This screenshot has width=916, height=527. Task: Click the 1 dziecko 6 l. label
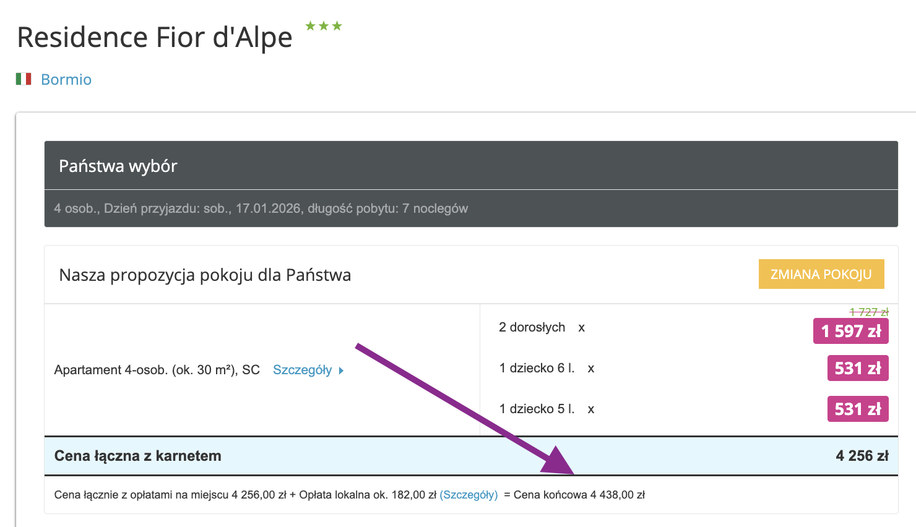(537, 368)
